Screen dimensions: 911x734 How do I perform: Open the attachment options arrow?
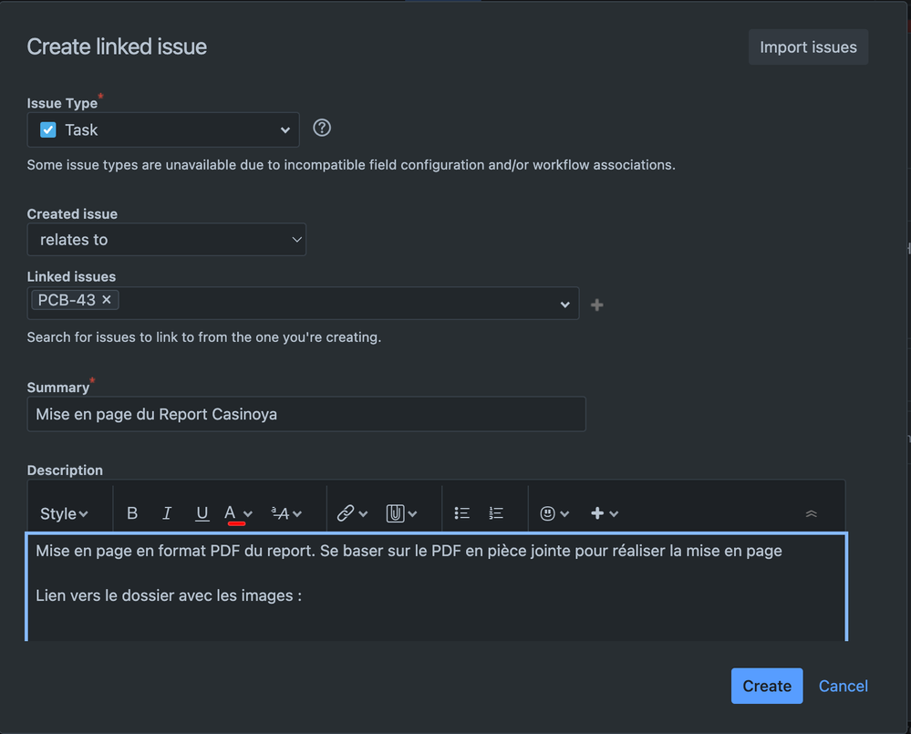click(x=412, y=514)
